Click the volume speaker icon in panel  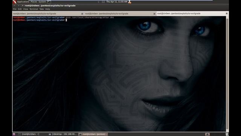99,2
